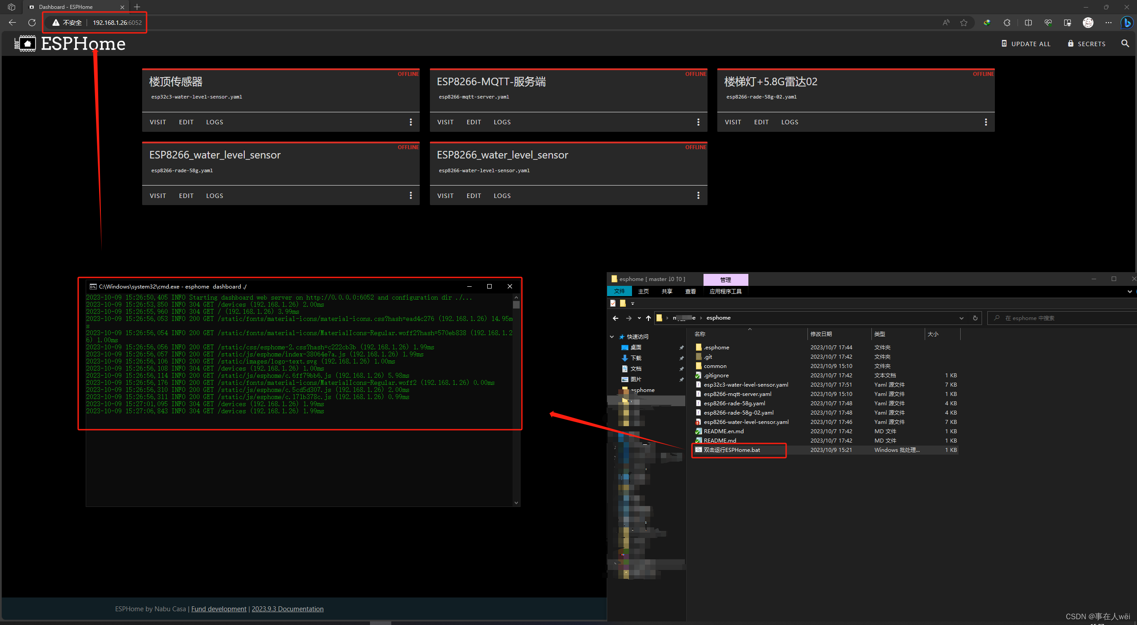Open the Fund development link

[x=219, y=609]
